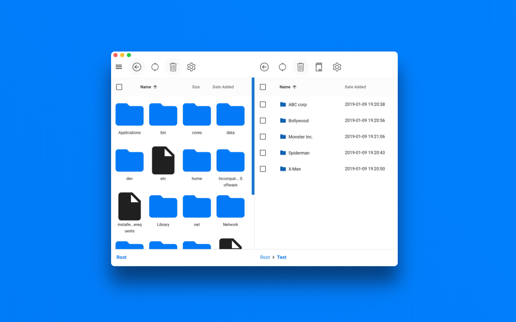Open the SD card storage view
This screenshot has width=516, height=322.
click(x=319, y=67)
